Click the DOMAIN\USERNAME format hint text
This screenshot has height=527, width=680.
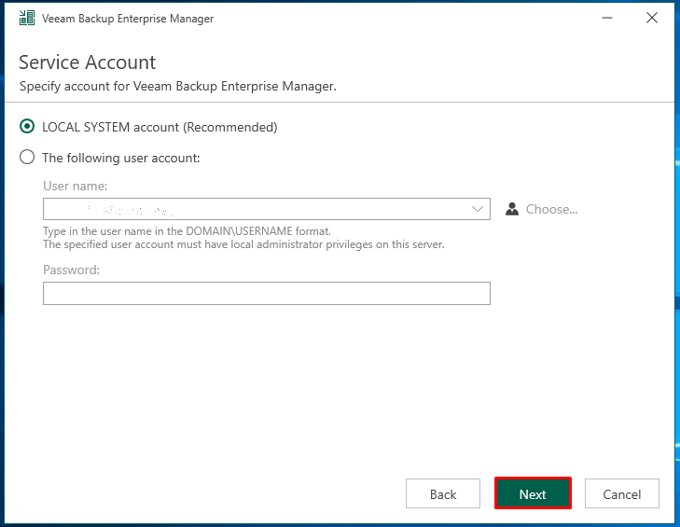(x=187, y=230)
